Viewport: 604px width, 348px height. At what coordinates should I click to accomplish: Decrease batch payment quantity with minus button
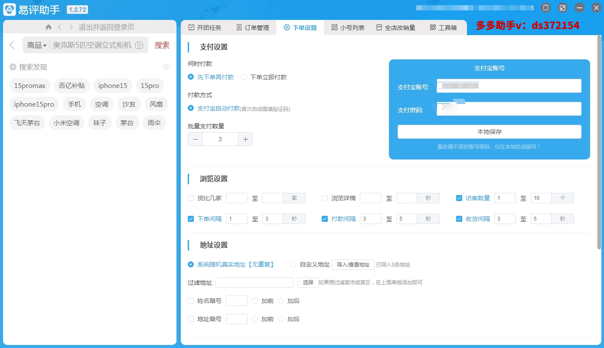[x=195, y=139]
